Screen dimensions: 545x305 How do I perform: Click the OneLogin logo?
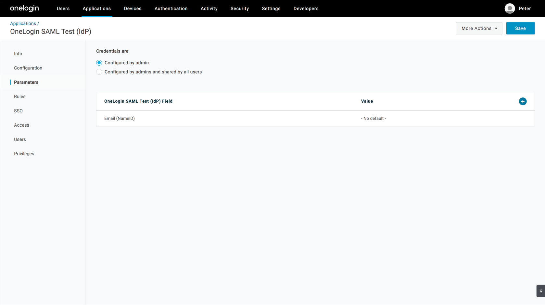pyautogui.click(x=24, y=8)
